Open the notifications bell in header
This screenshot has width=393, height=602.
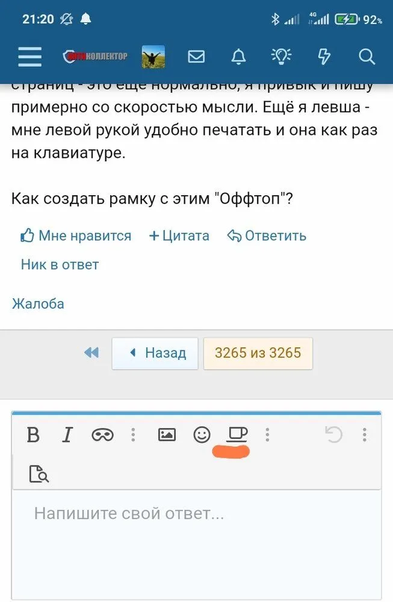[x=238, y=57]
